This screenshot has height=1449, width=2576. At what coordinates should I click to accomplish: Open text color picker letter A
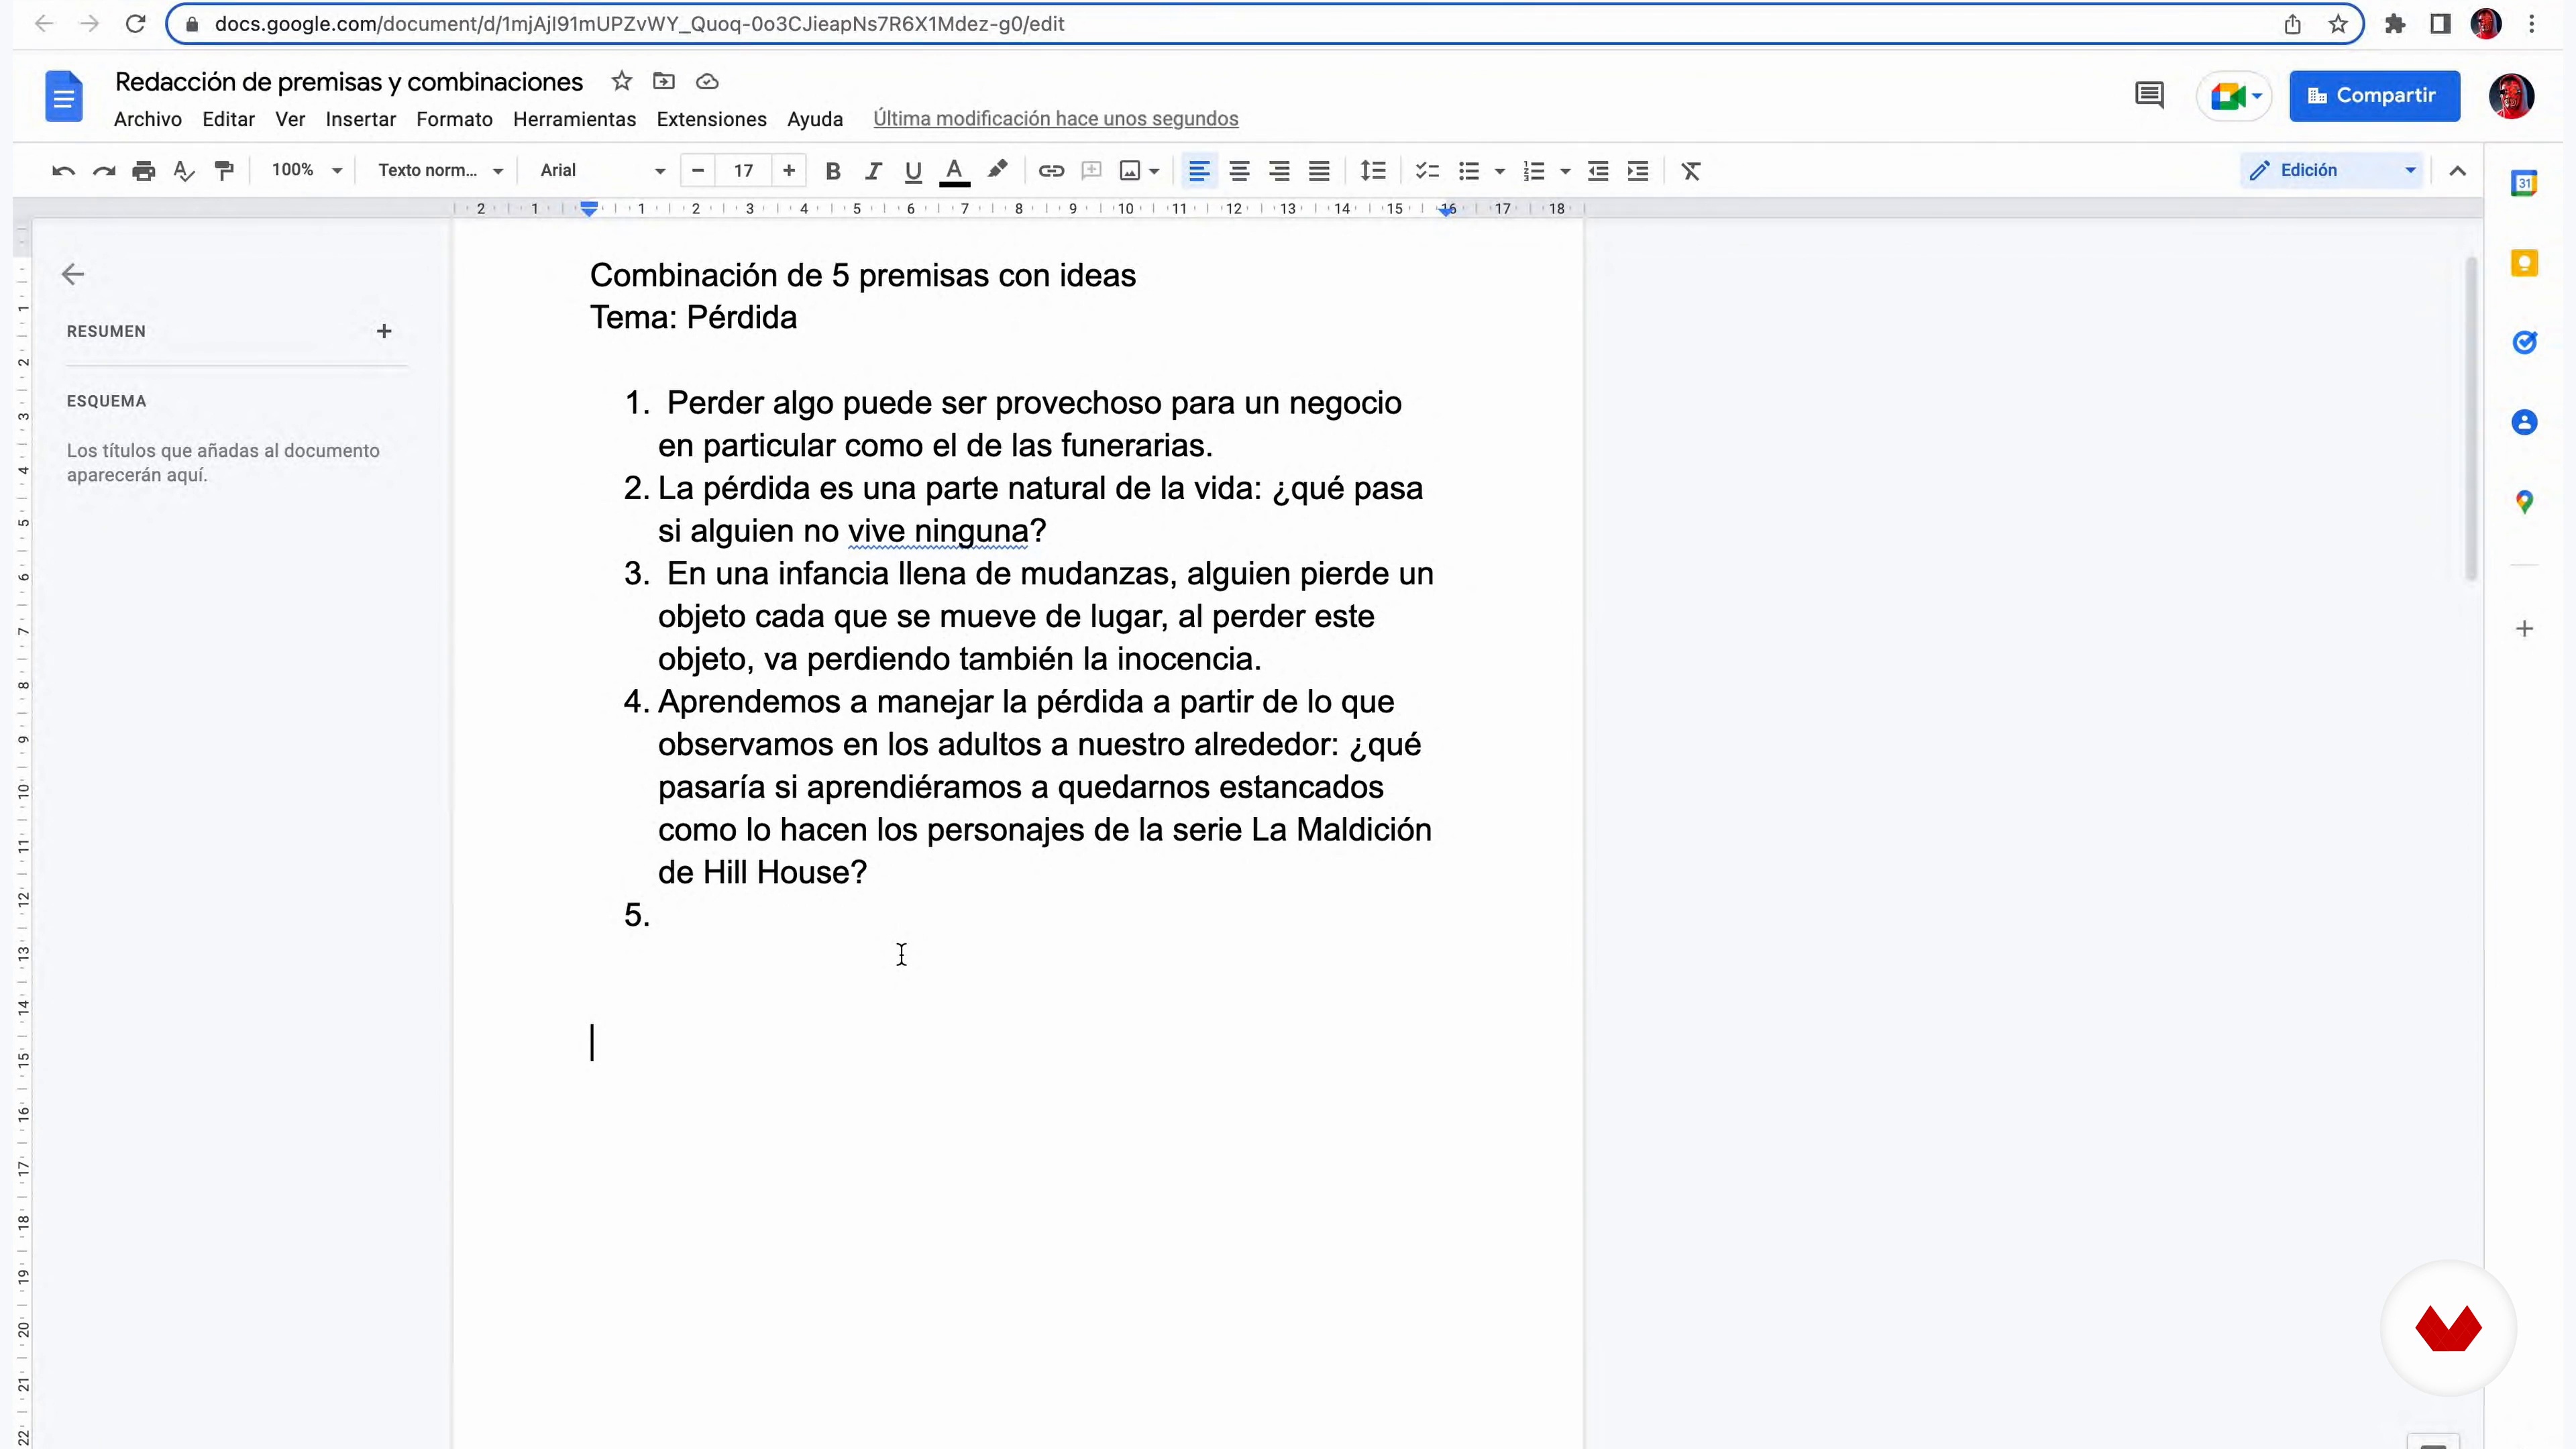tap(955, 171)
